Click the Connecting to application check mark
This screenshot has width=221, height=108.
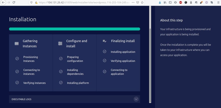(104, 72)
